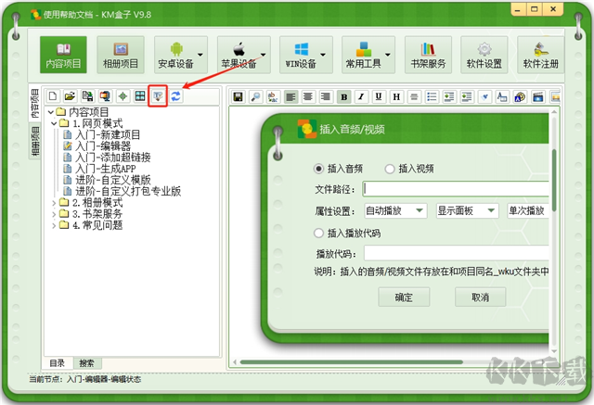Viewport: 594px width, 405px height.
Task: Select the 插入视频 radio option
Action: pyautogui.click(x=390, y=169)
